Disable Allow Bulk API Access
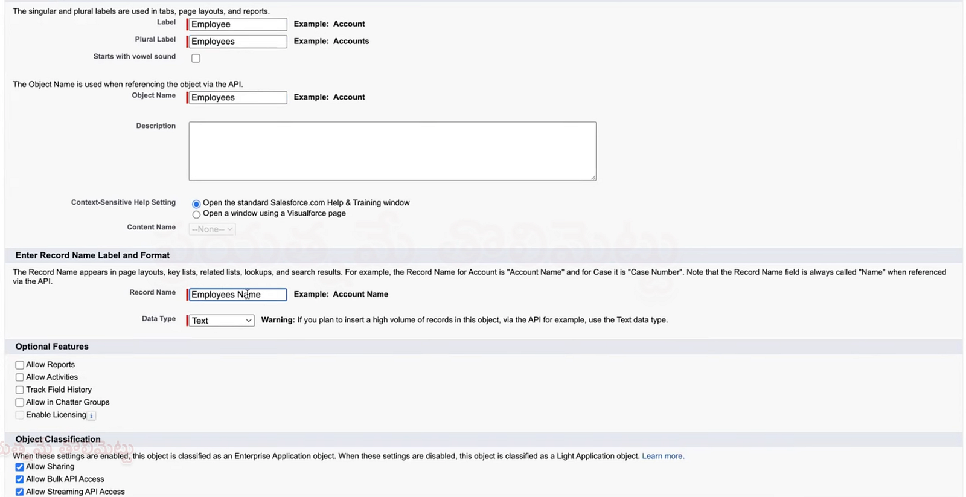 coord(20,479)
